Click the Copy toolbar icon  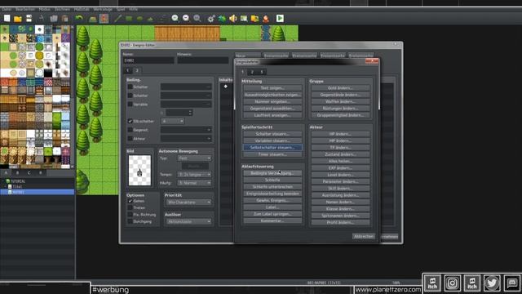click(54, 18)
